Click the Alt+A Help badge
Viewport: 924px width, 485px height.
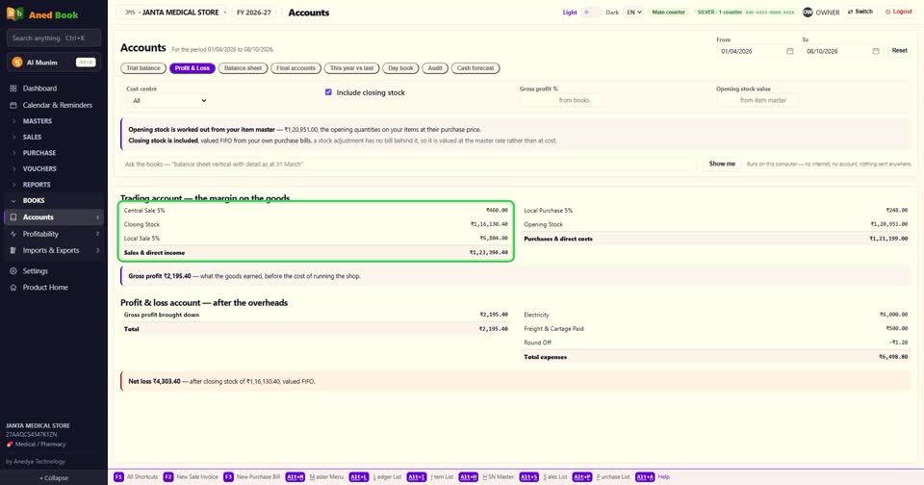coord(645,476)
